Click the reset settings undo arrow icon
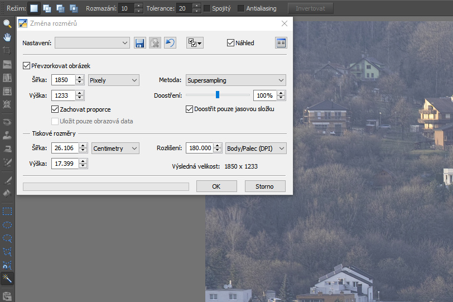 [x=170, y=43]
